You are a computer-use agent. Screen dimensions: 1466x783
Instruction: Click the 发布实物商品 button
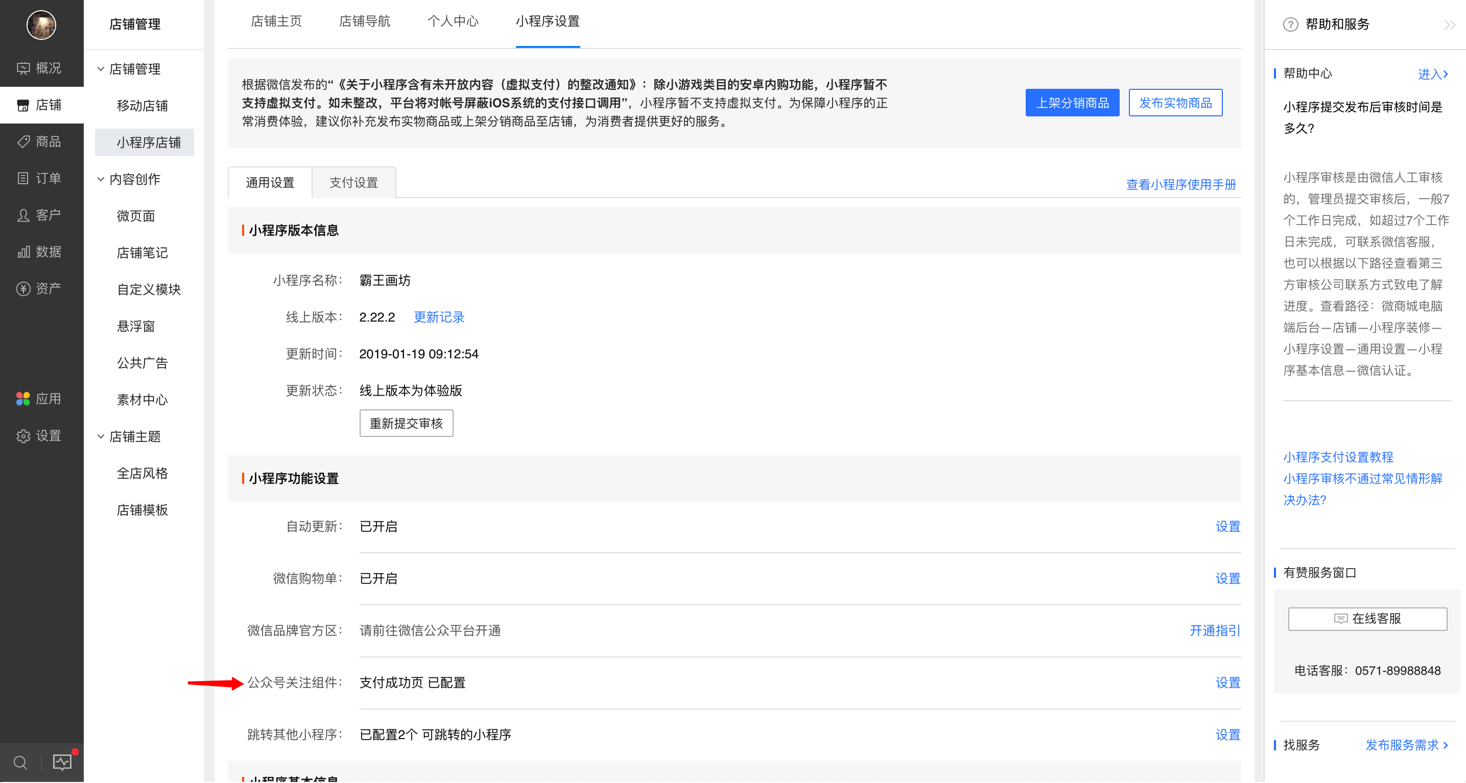pos(1175,103)
